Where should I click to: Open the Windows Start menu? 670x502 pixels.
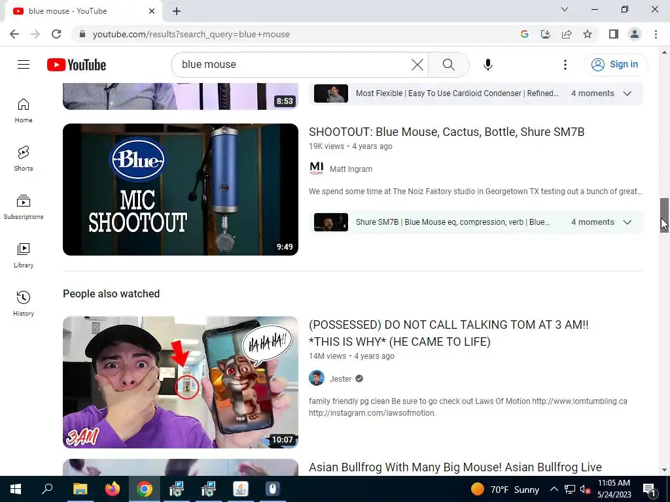click(16, 489)
